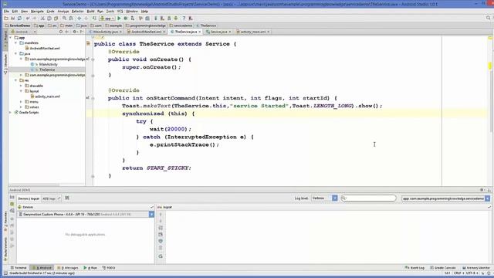Open the Event Log tool window
This screenshot has width=494, height=278.
tap(415, 268)
